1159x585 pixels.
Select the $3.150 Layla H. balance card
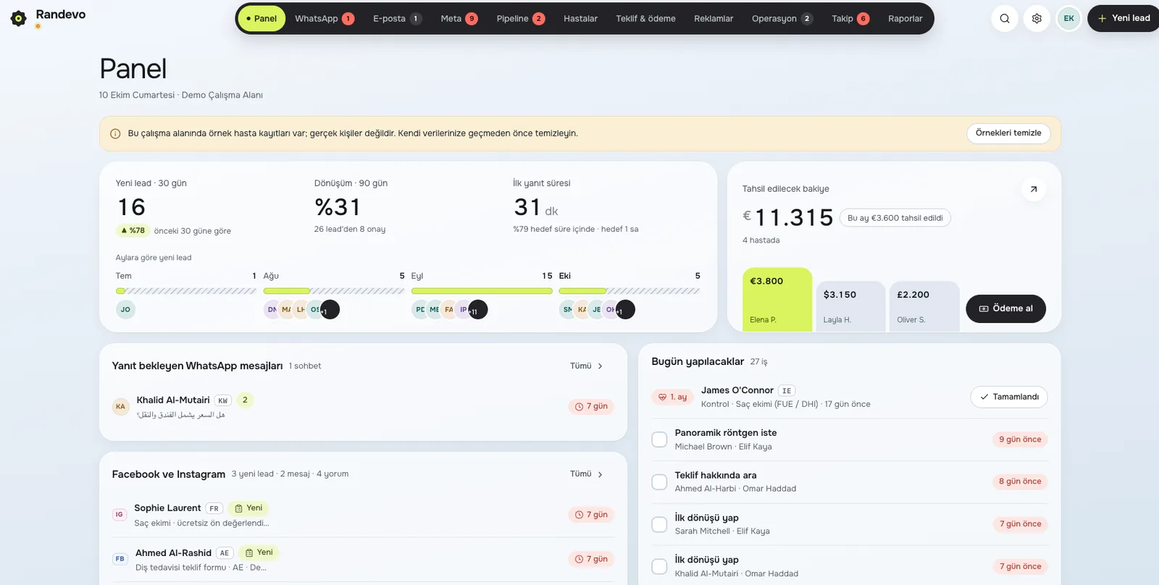click(850, 306)
